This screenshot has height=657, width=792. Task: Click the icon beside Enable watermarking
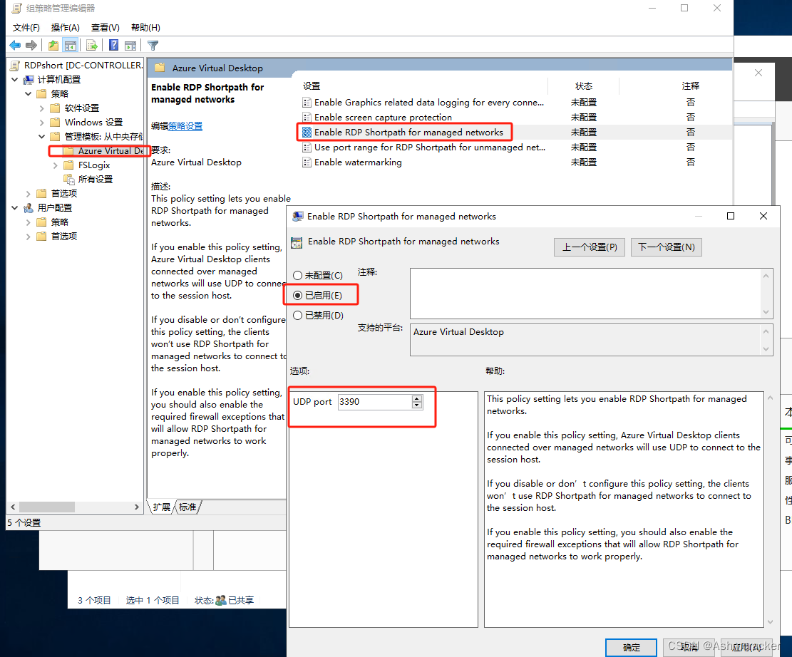(307, 162)
